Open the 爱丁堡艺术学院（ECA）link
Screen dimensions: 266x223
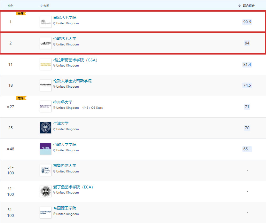coord(73,187)
